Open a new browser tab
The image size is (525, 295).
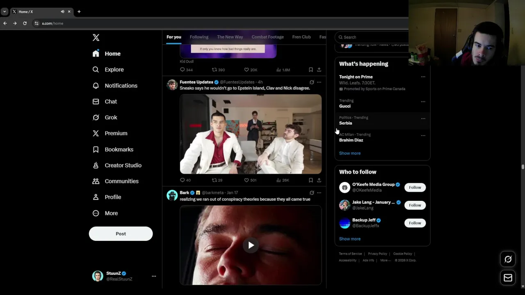pos(79,11)
